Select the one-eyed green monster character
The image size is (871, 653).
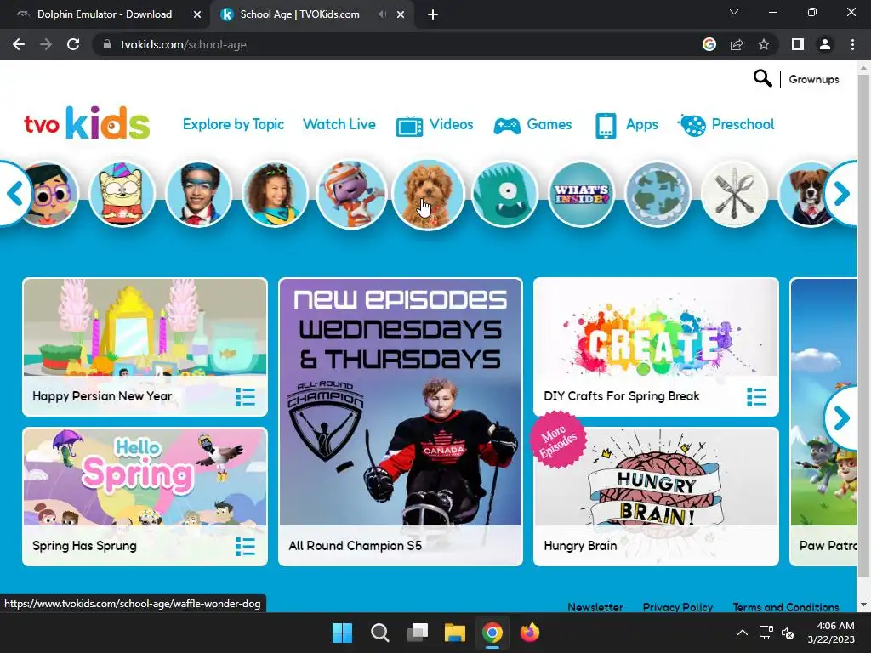(505, 195)
